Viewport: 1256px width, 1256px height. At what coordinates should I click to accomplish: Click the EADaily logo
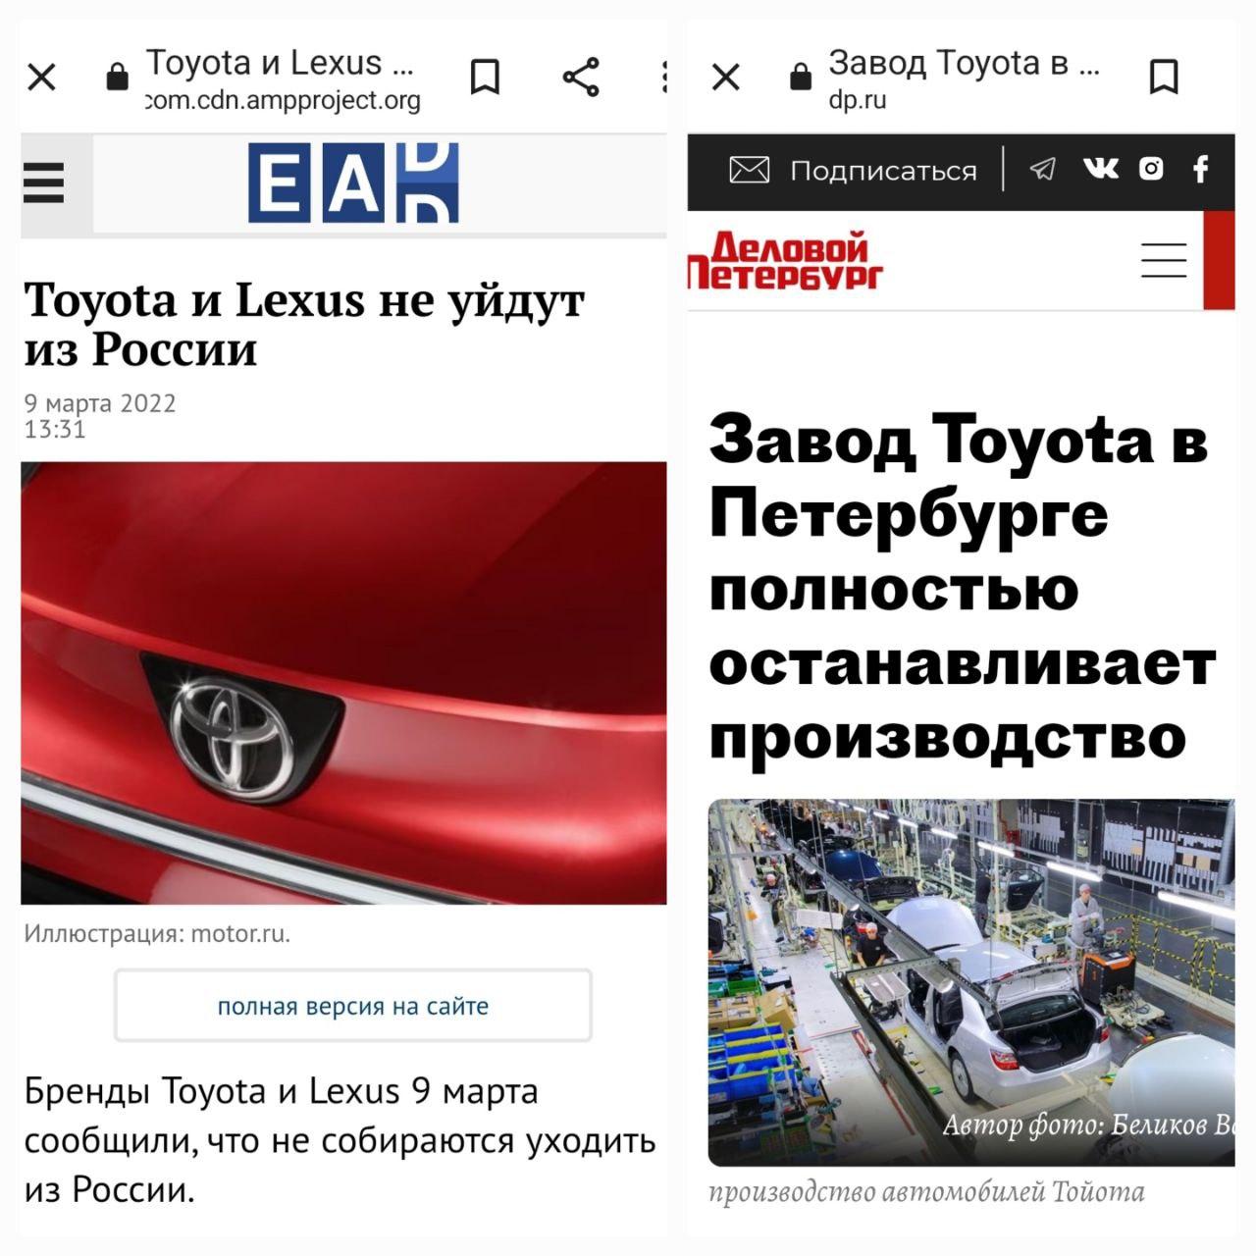click(x=353, y=183)
